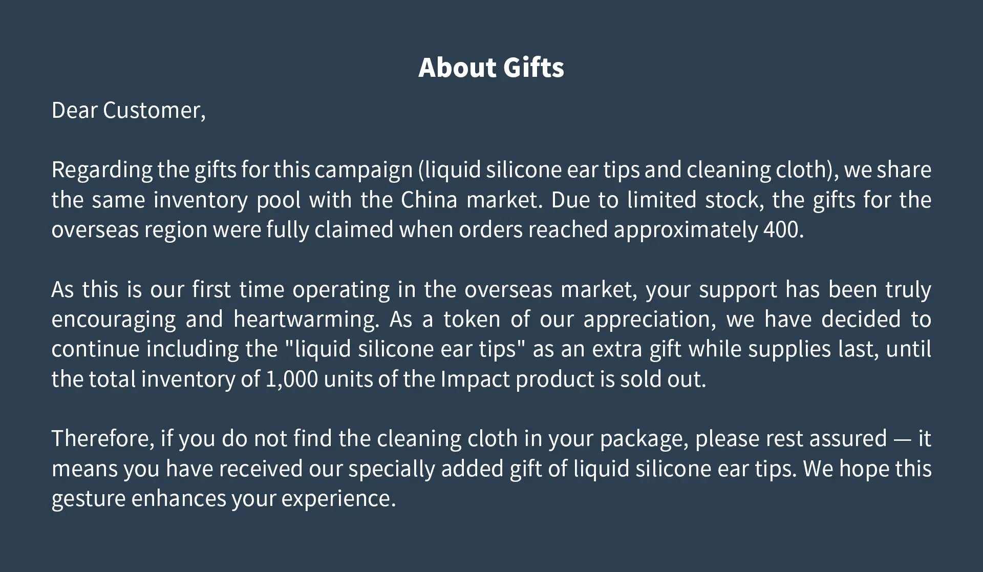
Task: Click the phrase "gesture enhances your experience"
Action: click(223, 498)
